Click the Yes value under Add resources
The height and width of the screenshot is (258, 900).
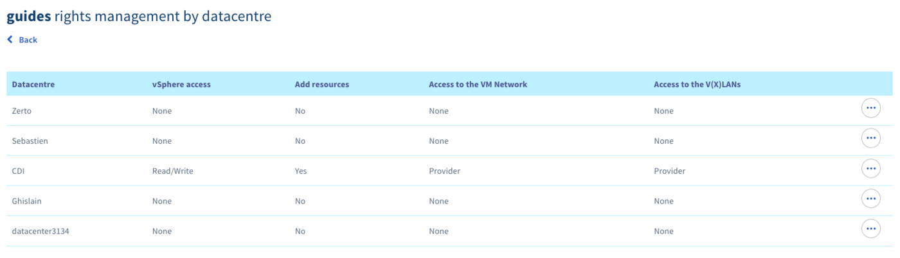point(301,171)
